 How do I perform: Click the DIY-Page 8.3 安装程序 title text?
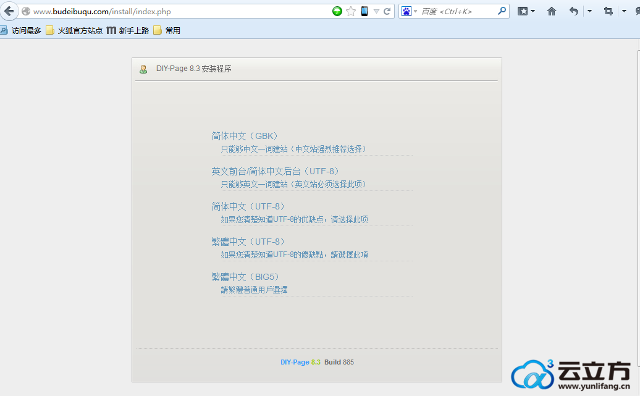click(x=194, y=69)
